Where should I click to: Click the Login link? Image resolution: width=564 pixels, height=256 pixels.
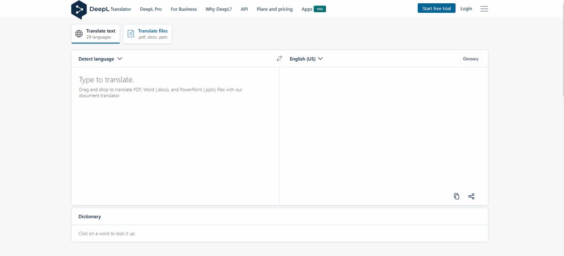point(466,8)
